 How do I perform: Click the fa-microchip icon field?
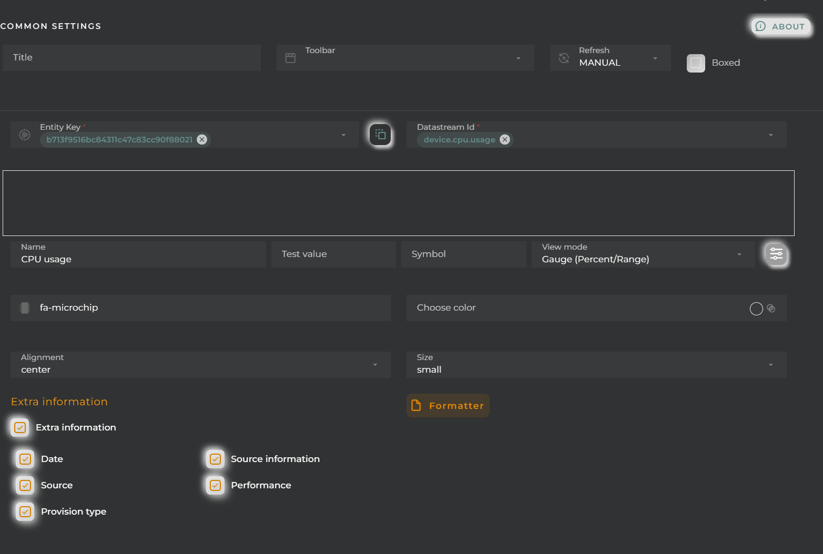point(200,308)
